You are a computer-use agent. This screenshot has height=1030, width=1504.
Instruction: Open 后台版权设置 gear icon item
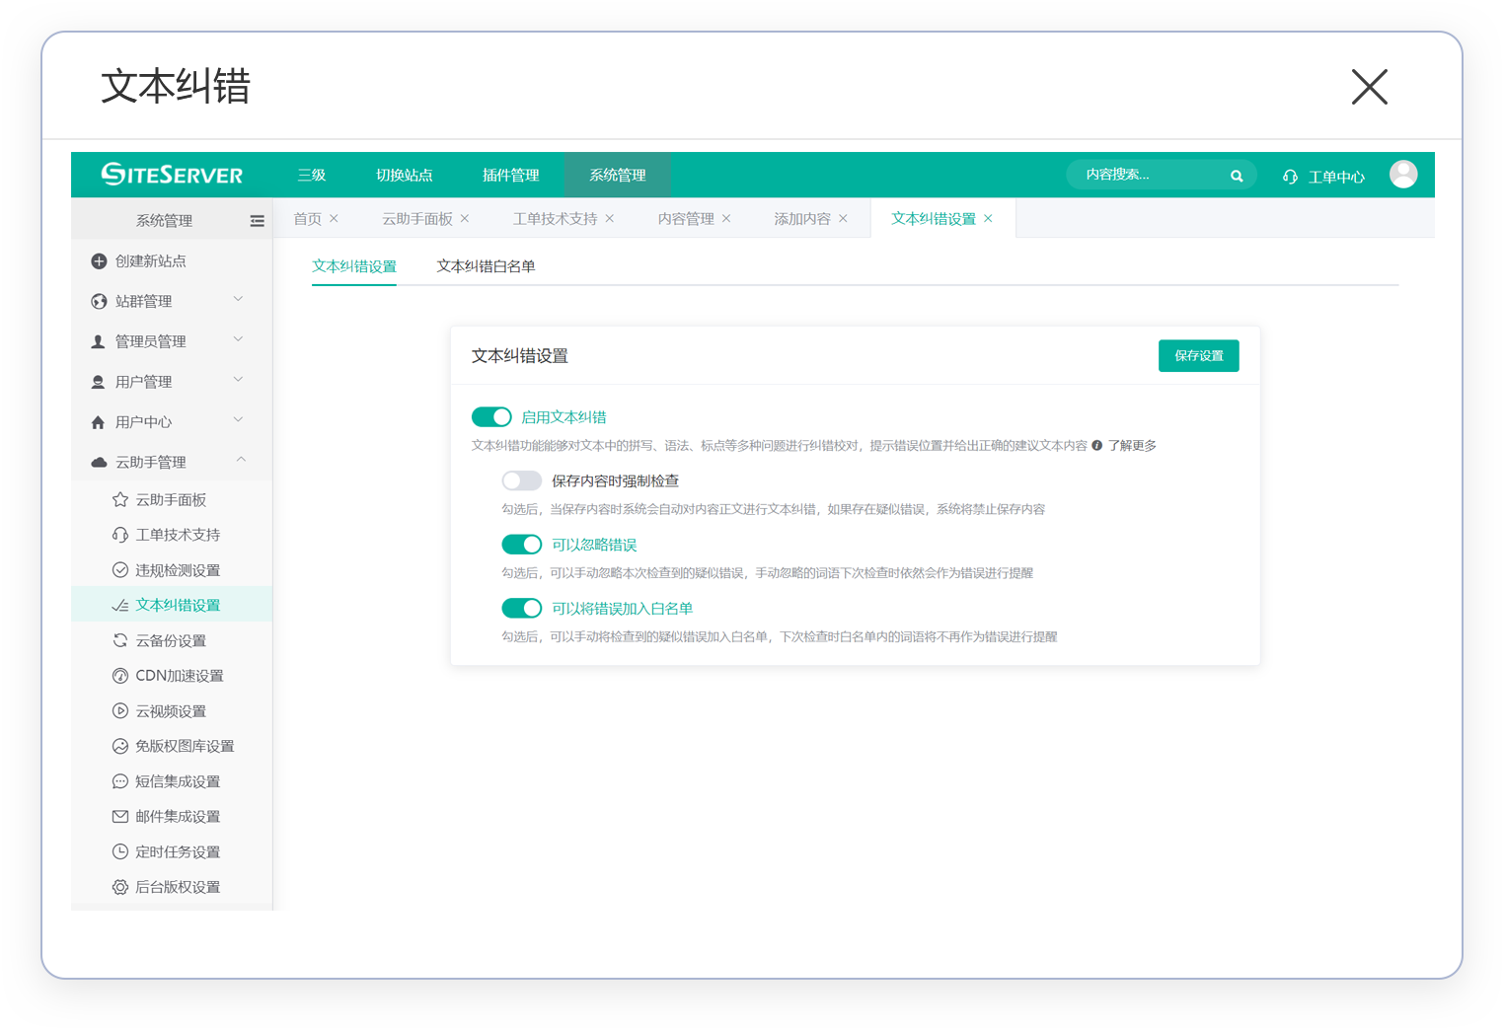click(x=120, y=887)
